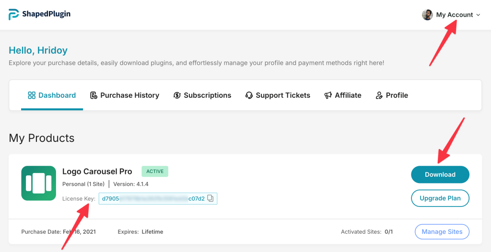Click the Logo Carousel Pro product icon
The height and width of the screenshot is (252, 491).
point(39,183)
